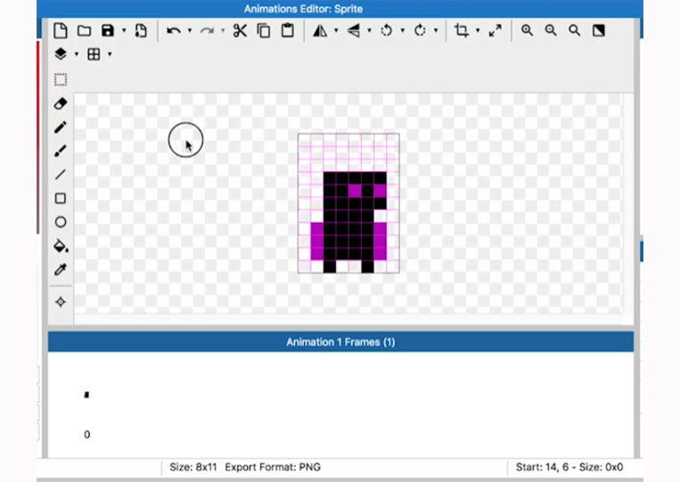
Task: Click the anchor point crosshair tool
Action: pos(61,302)
